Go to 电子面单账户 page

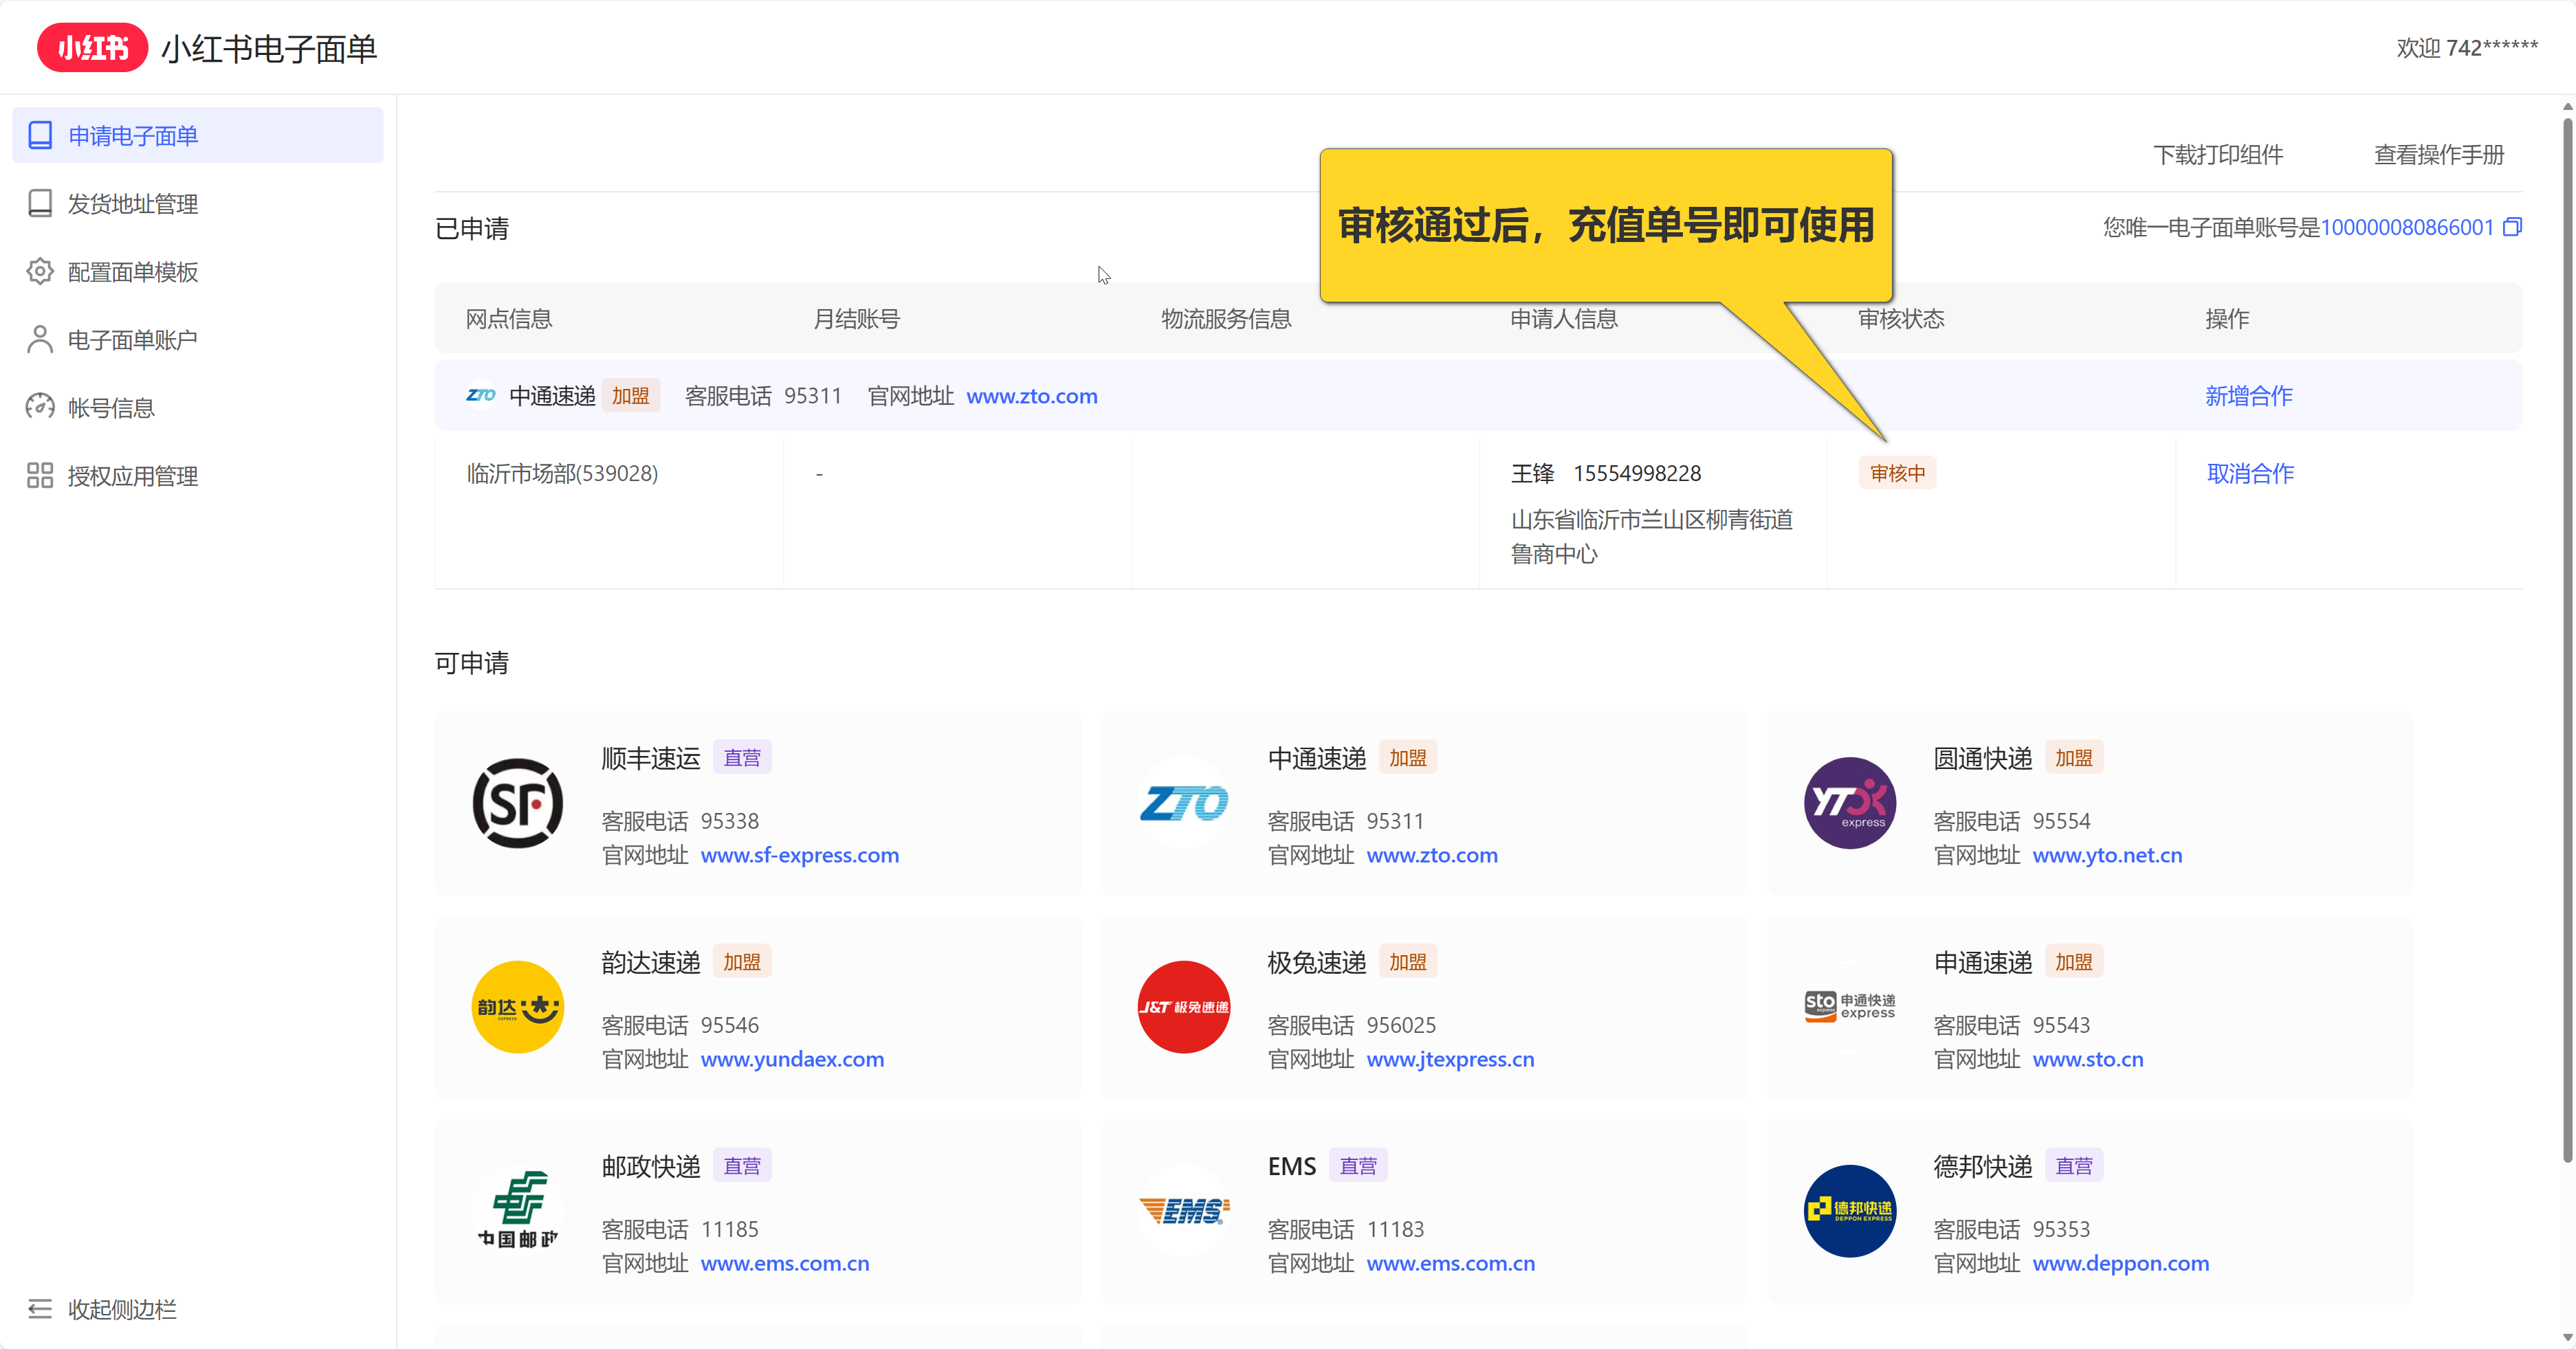coord(132,339)
